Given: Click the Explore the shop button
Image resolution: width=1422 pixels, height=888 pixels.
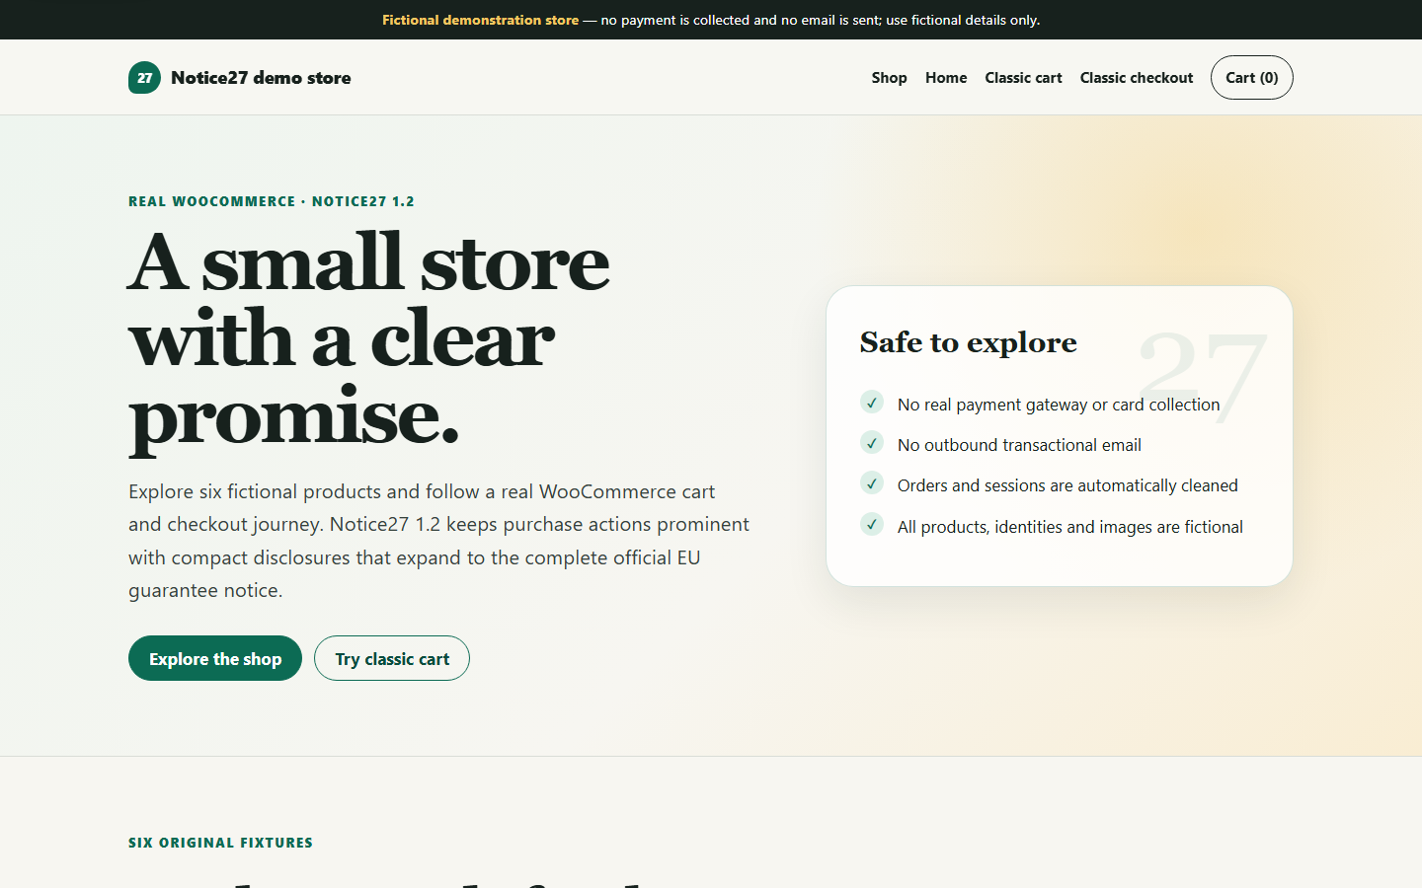Looking at the screenshot, I should (x=215, y=658).
